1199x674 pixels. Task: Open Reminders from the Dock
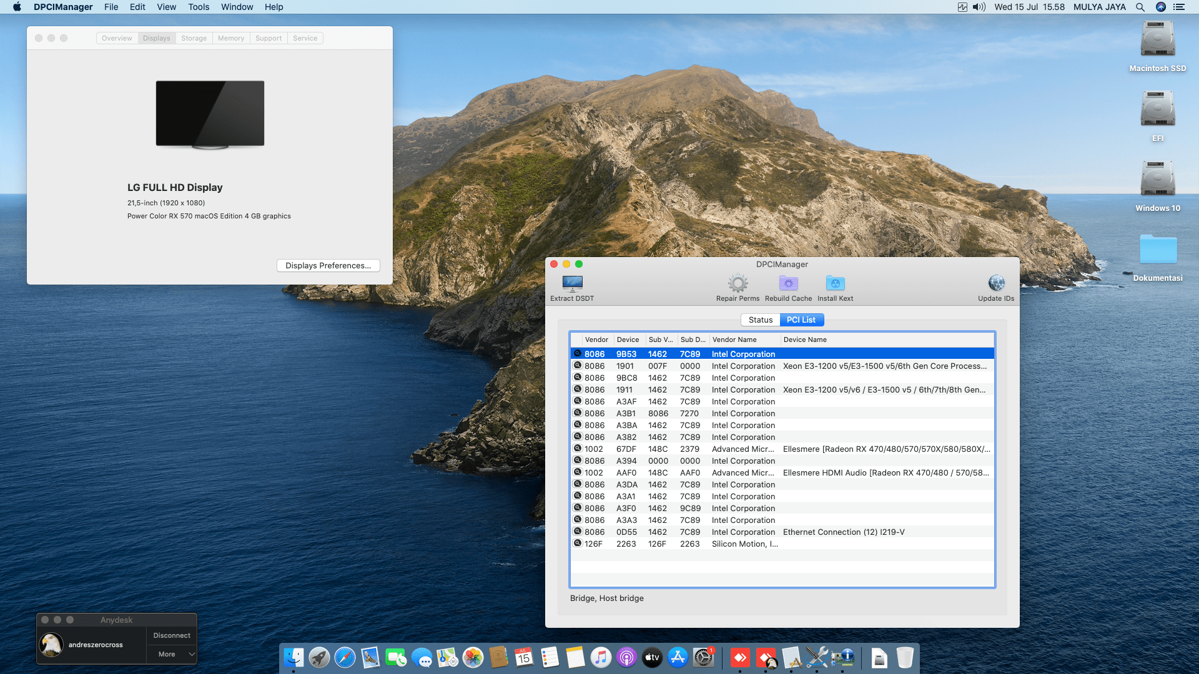pyautogui.click(x=550, y=657)
